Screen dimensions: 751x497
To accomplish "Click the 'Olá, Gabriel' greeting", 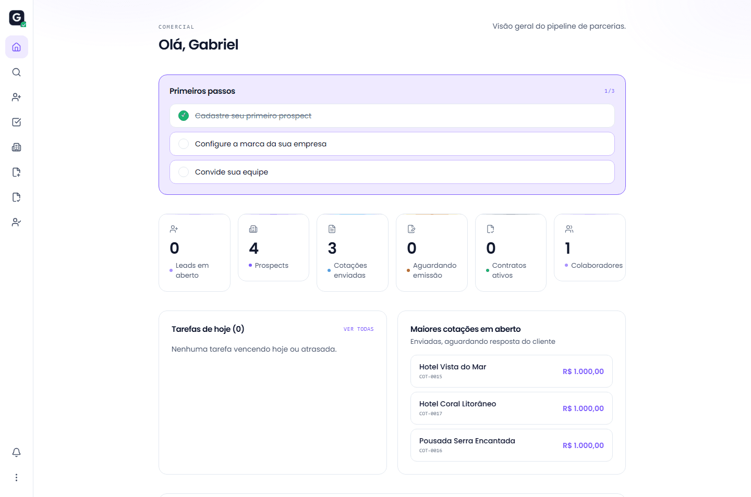I will click(x=199, y=45).
